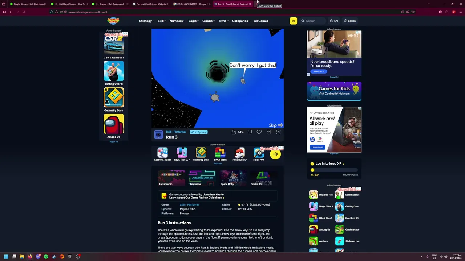
Task: Click the Archero icon in the right list
Action: point(313,241)
